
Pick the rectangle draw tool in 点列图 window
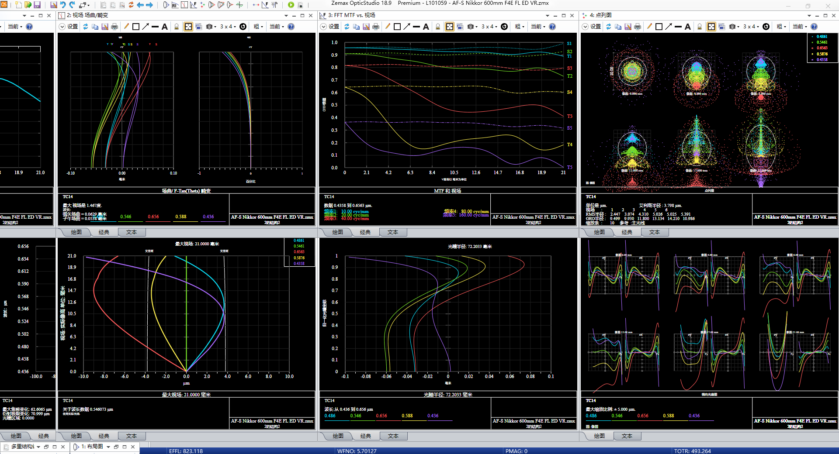[659, 27]
